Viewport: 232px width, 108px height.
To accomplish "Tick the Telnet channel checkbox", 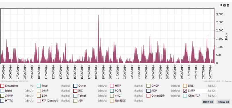I will [75, 96].
